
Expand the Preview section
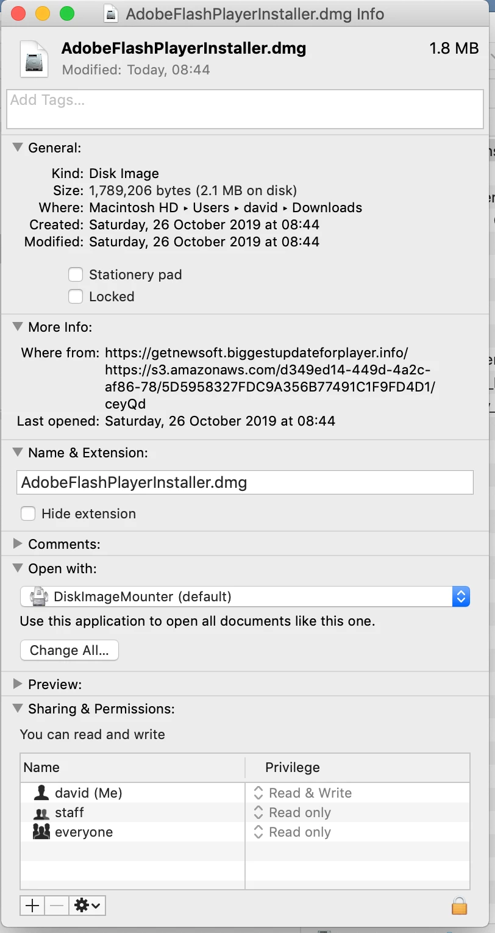pyautogui.click(x=18, y=684)
